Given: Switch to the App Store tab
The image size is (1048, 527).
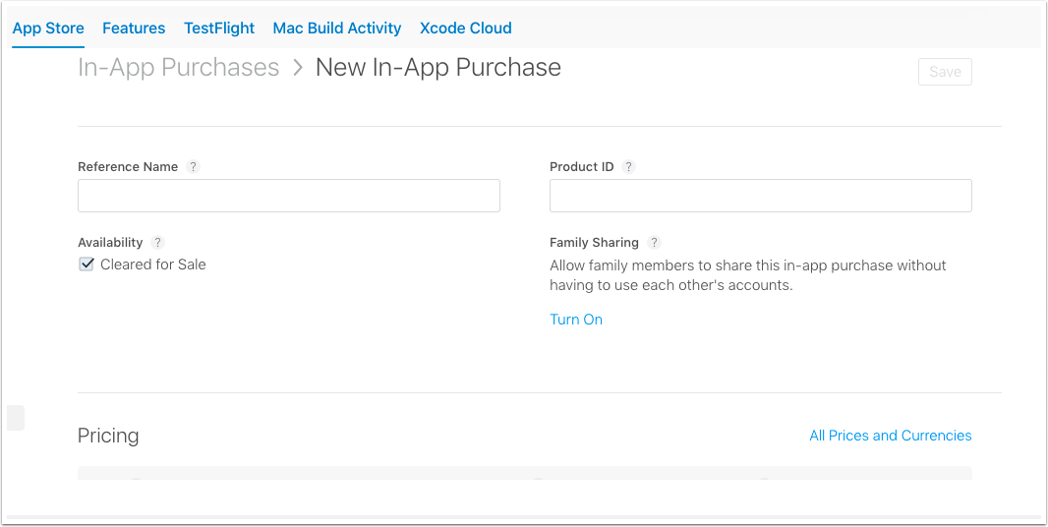Looking at the screenshot, I should pos(48,29).
